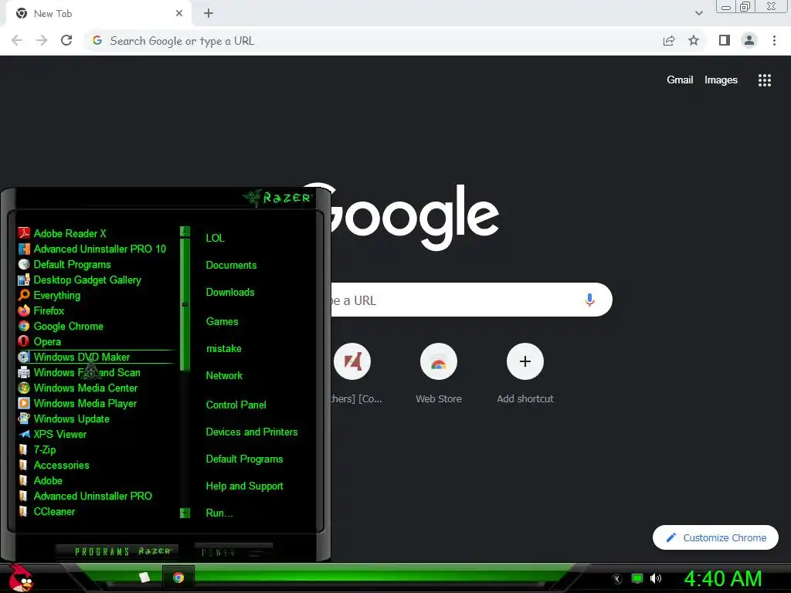Start voice search with microphone
This screenshot has width=791, height=593.
point(589,300)
